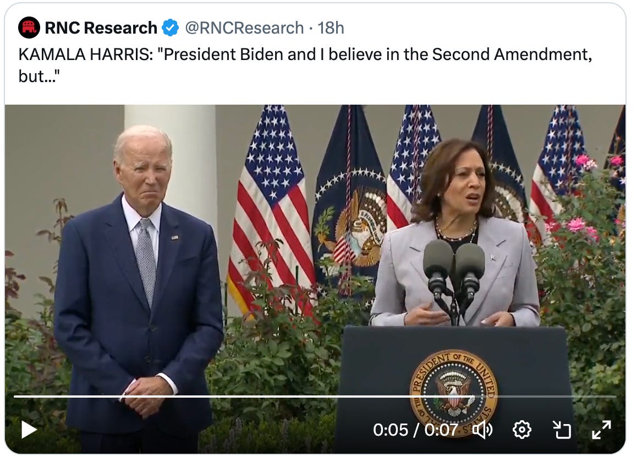Click the blue verified badge
This screenshot has height=456, width=642.
170,28
